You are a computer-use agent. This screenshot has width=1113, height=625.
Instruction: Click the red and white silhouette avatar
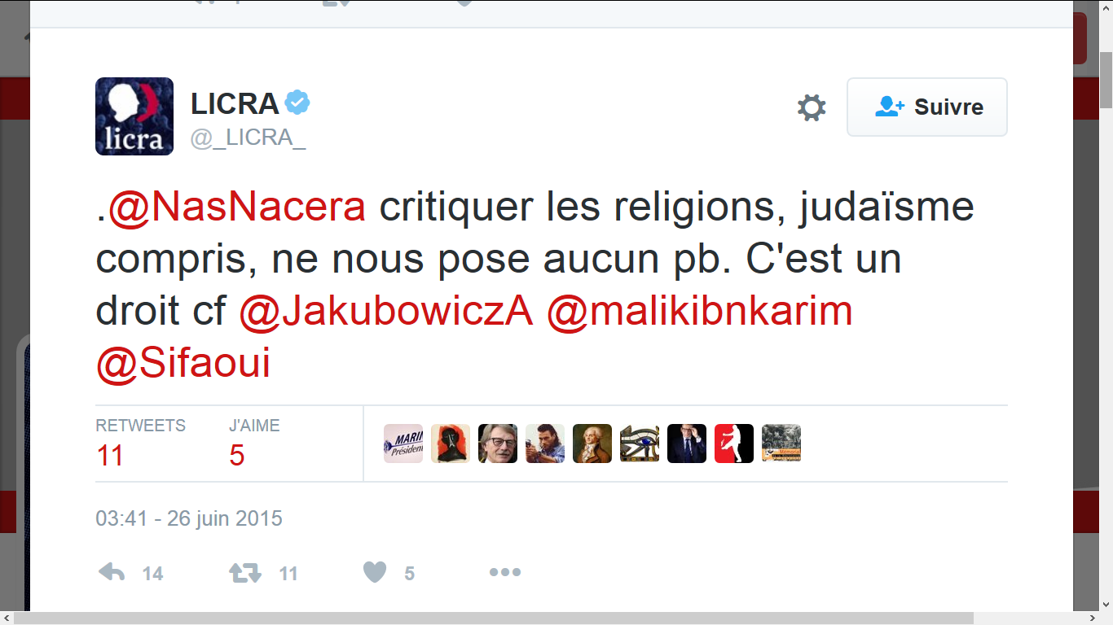[734, 444]
